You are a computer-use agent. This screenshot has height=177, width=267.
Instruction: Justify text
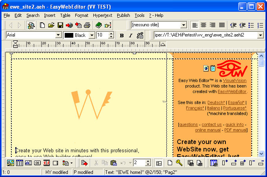click(x=222, y=25)
